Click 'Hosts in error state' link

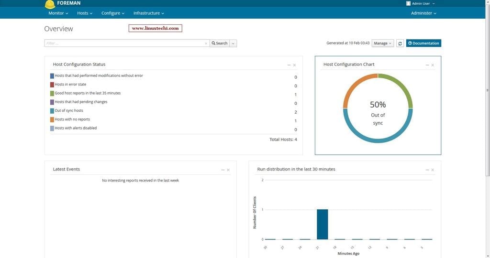(70, 84)
